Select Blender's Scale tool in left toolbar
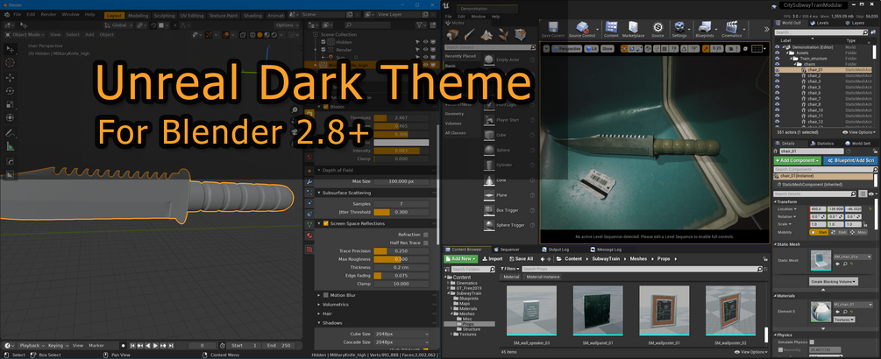The image size is (881, 359). click(x=11, y=104)
